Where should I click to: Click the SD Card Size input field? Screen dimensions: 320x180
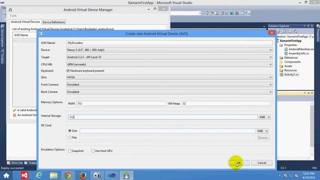point(167,131)
